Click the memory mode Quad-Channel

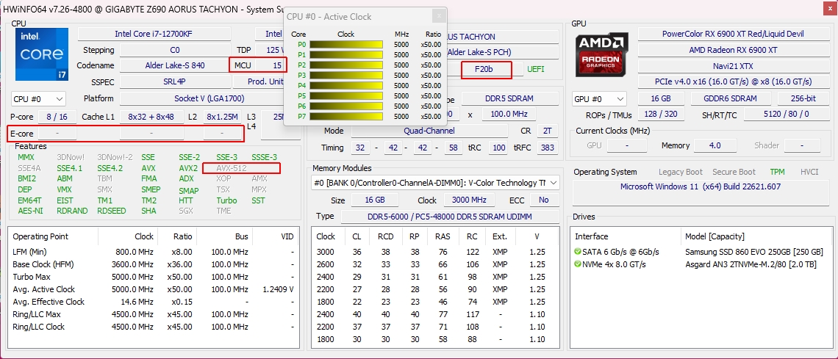tap(430, 131)
